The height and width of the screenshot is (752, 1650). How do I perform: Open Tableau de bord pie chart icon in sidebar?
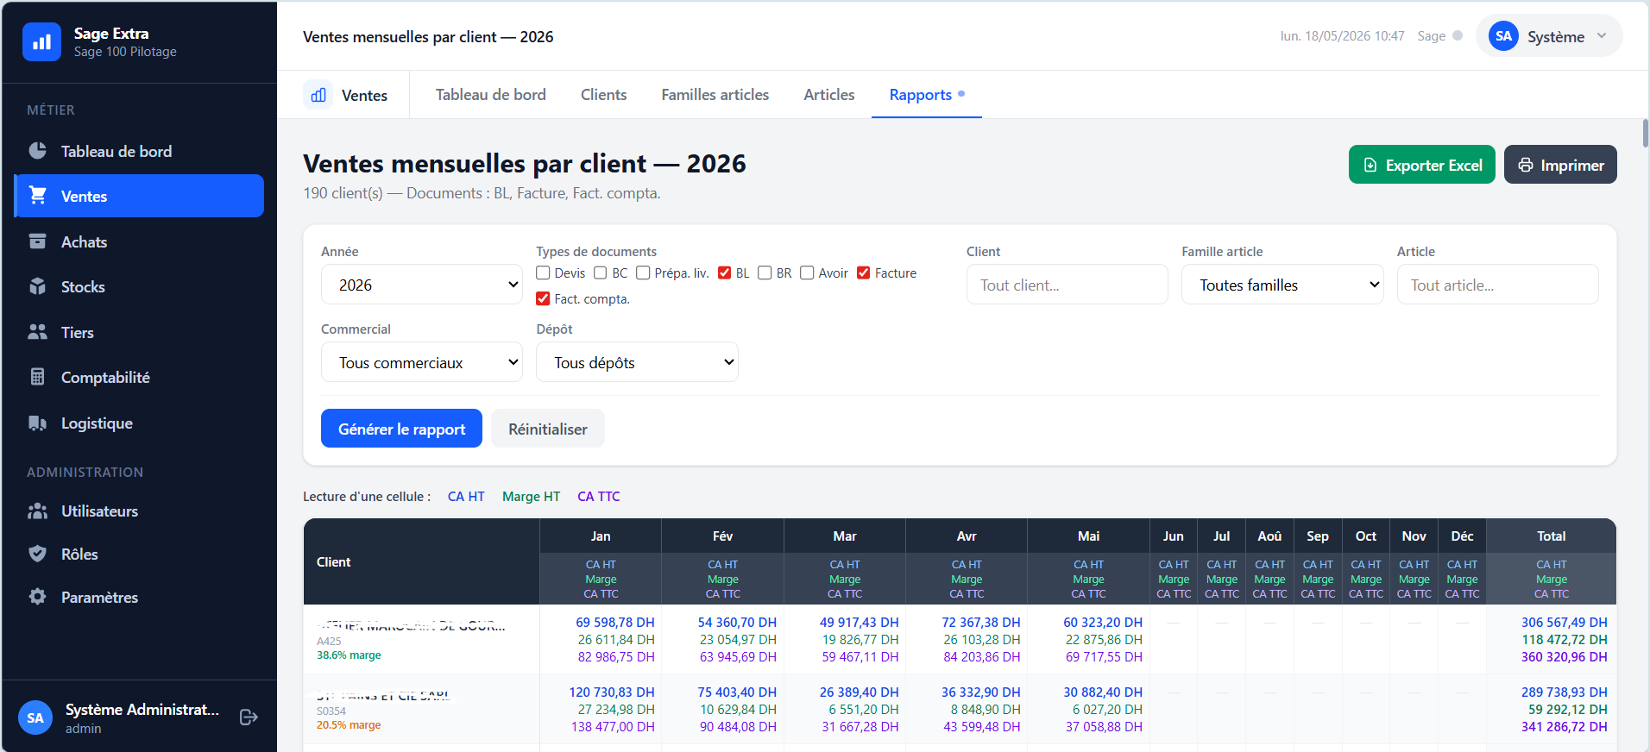coord(37,151)
